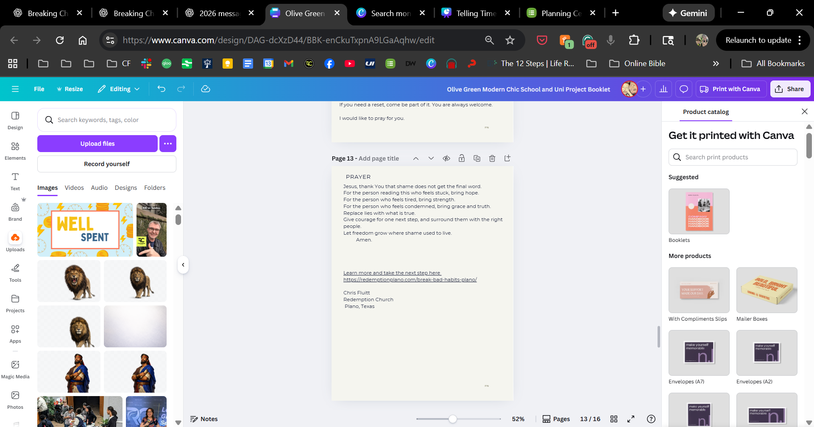Lock page 13 with padlock icon
This screenshot has height=427, width=814.
(462, 158)
